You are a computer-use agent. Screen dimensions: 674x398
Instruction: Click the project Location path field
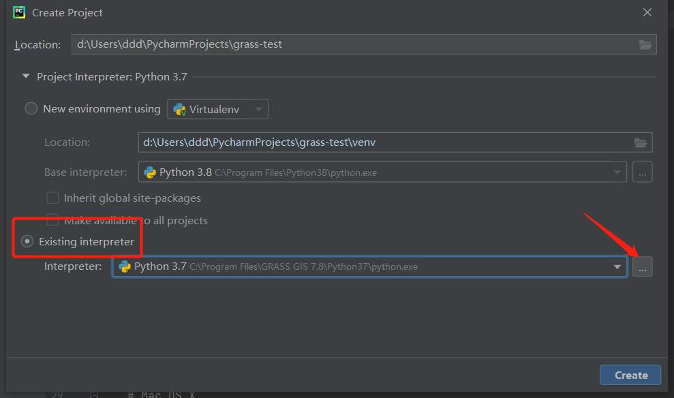click(364, 44)
